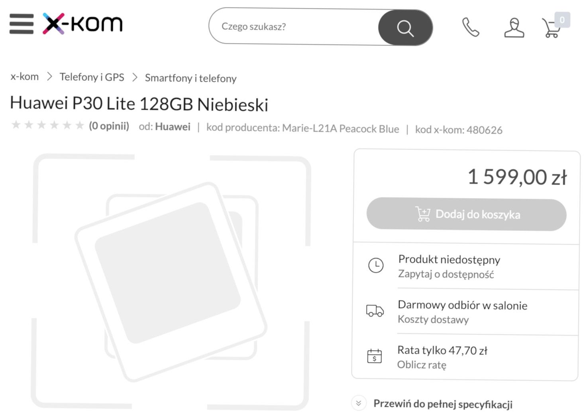Image resolution: width=585 pixels, height=418 pixels.
Task: Click the Dodaj do koszyka button
Action: click(466, 214)
